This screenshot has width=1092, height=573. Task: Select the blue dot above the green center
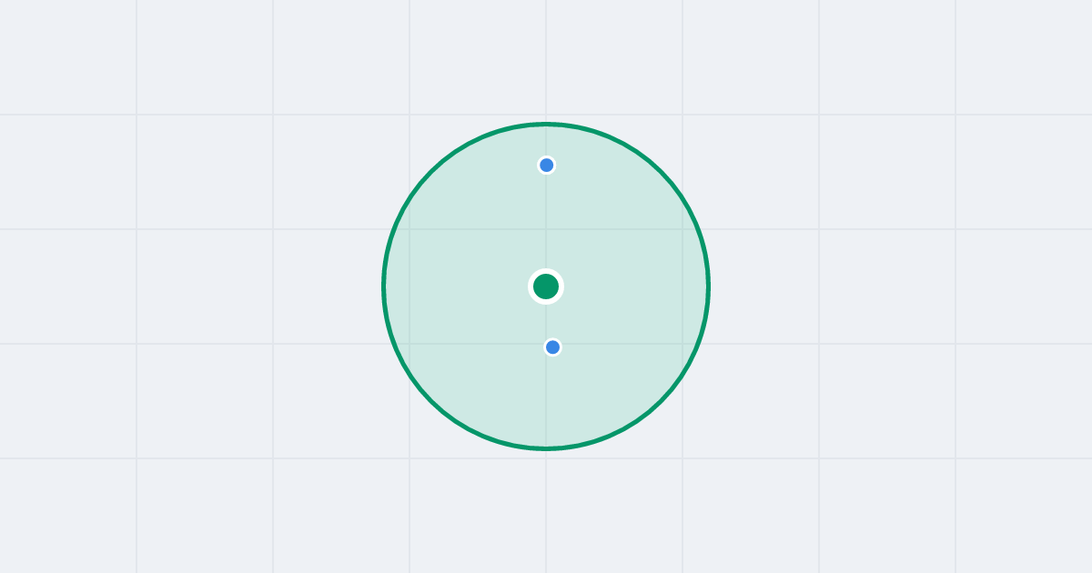pyautogui.click(x=546, y=165)
